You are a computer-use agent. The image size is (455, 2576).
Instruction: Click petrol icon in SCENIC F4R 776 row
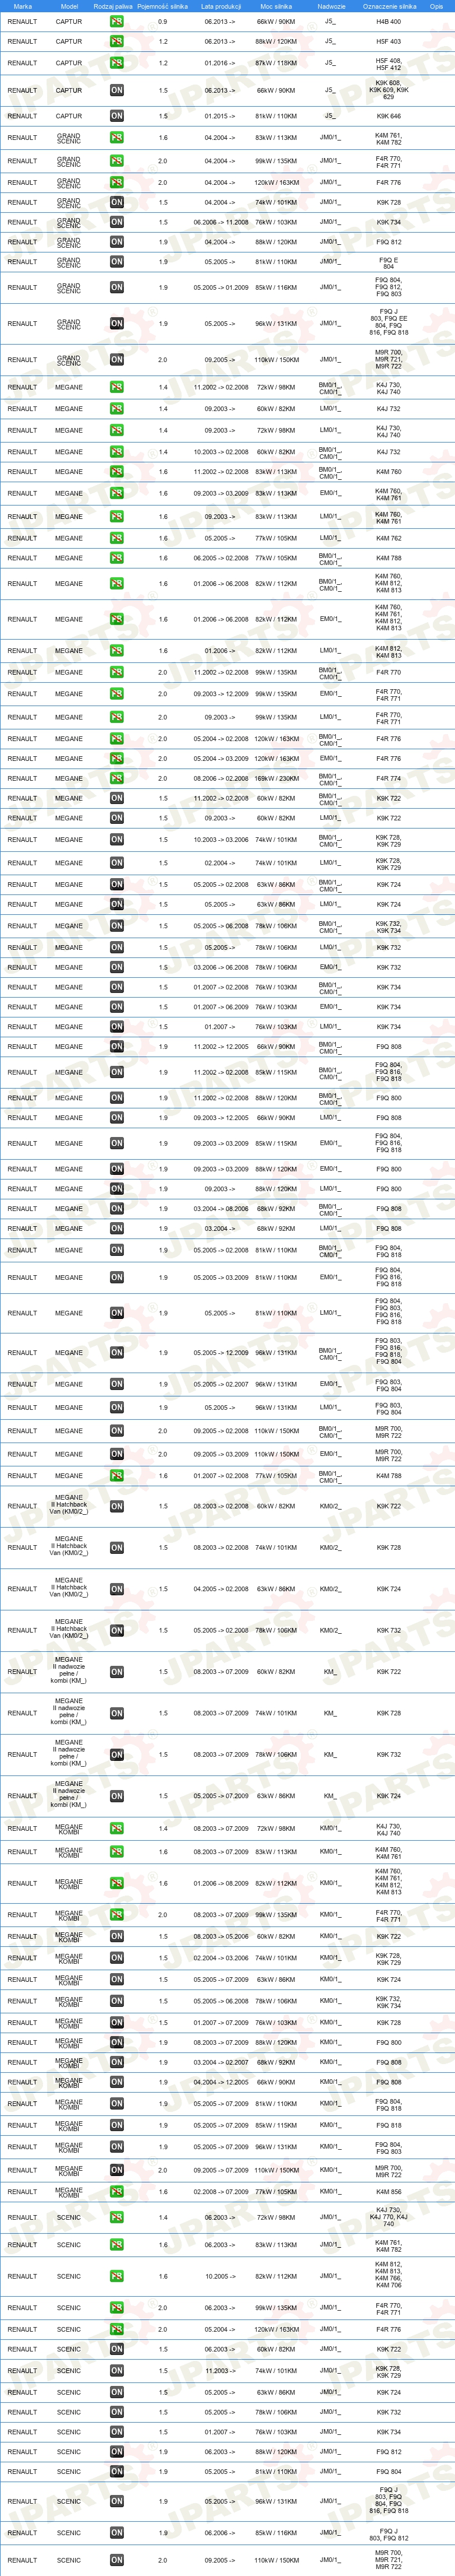(117, 2330)
